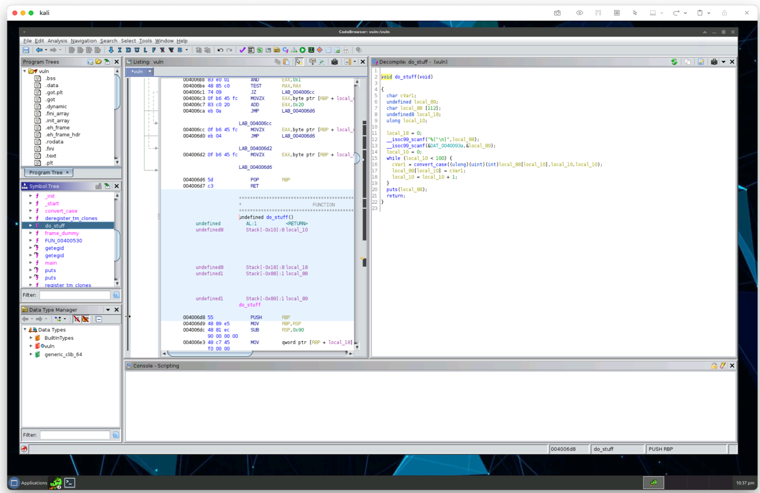The image size is (760, 493).
Task: Expand the main function in Symbol Tree
Action: (x=30, y=263)
